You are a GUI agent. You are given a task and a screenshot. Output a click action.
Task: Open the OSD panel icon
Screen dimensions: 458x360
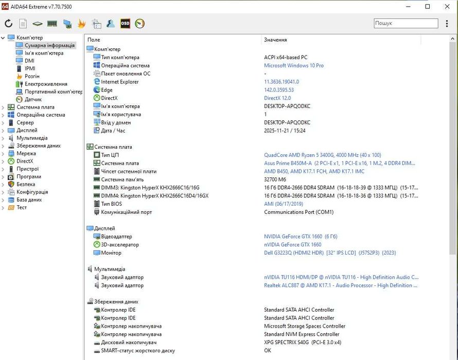point(125,23)
